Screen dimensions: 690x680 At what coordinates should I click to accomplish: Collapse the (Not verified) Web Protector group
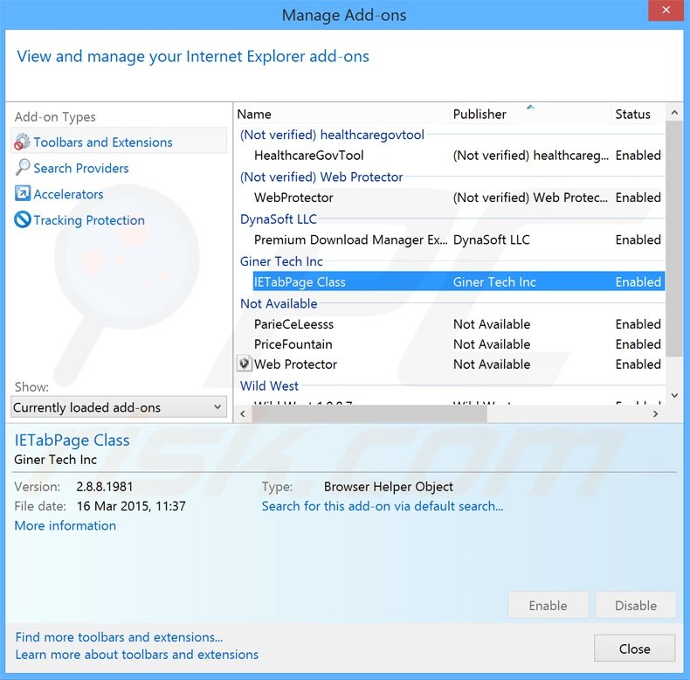(x=321, y=177)
